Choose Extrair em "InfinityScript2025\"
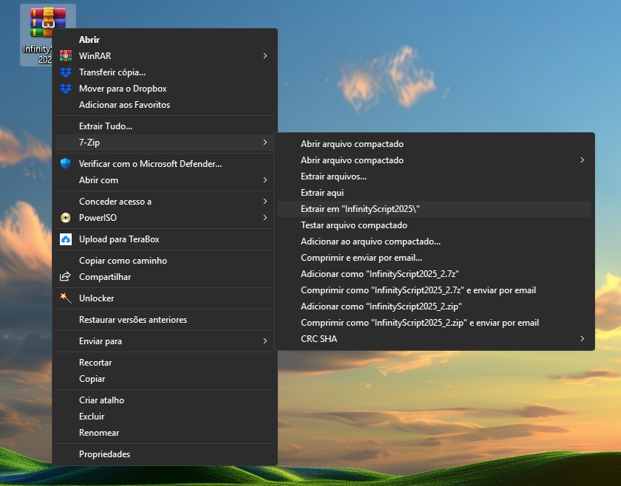The height and width of the screenshot is (486, 621). pyautogui.click(x=360, y=209)
